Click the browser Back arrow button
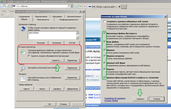This screenshot has width=171, height=109. (x=2, y=6)
